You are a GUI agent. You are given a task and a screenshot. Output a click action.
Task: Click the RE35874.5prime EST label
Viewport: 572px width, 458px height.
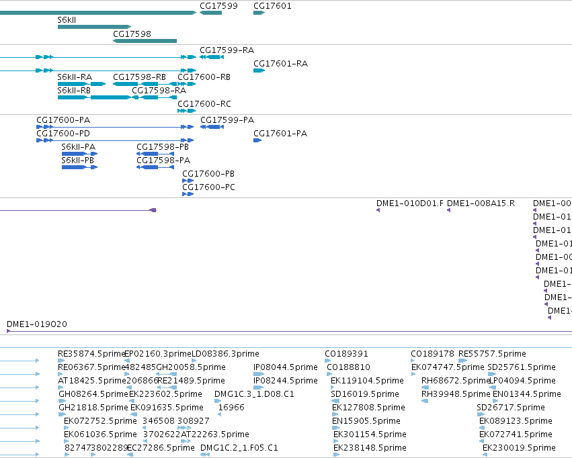tap(91, 354)
